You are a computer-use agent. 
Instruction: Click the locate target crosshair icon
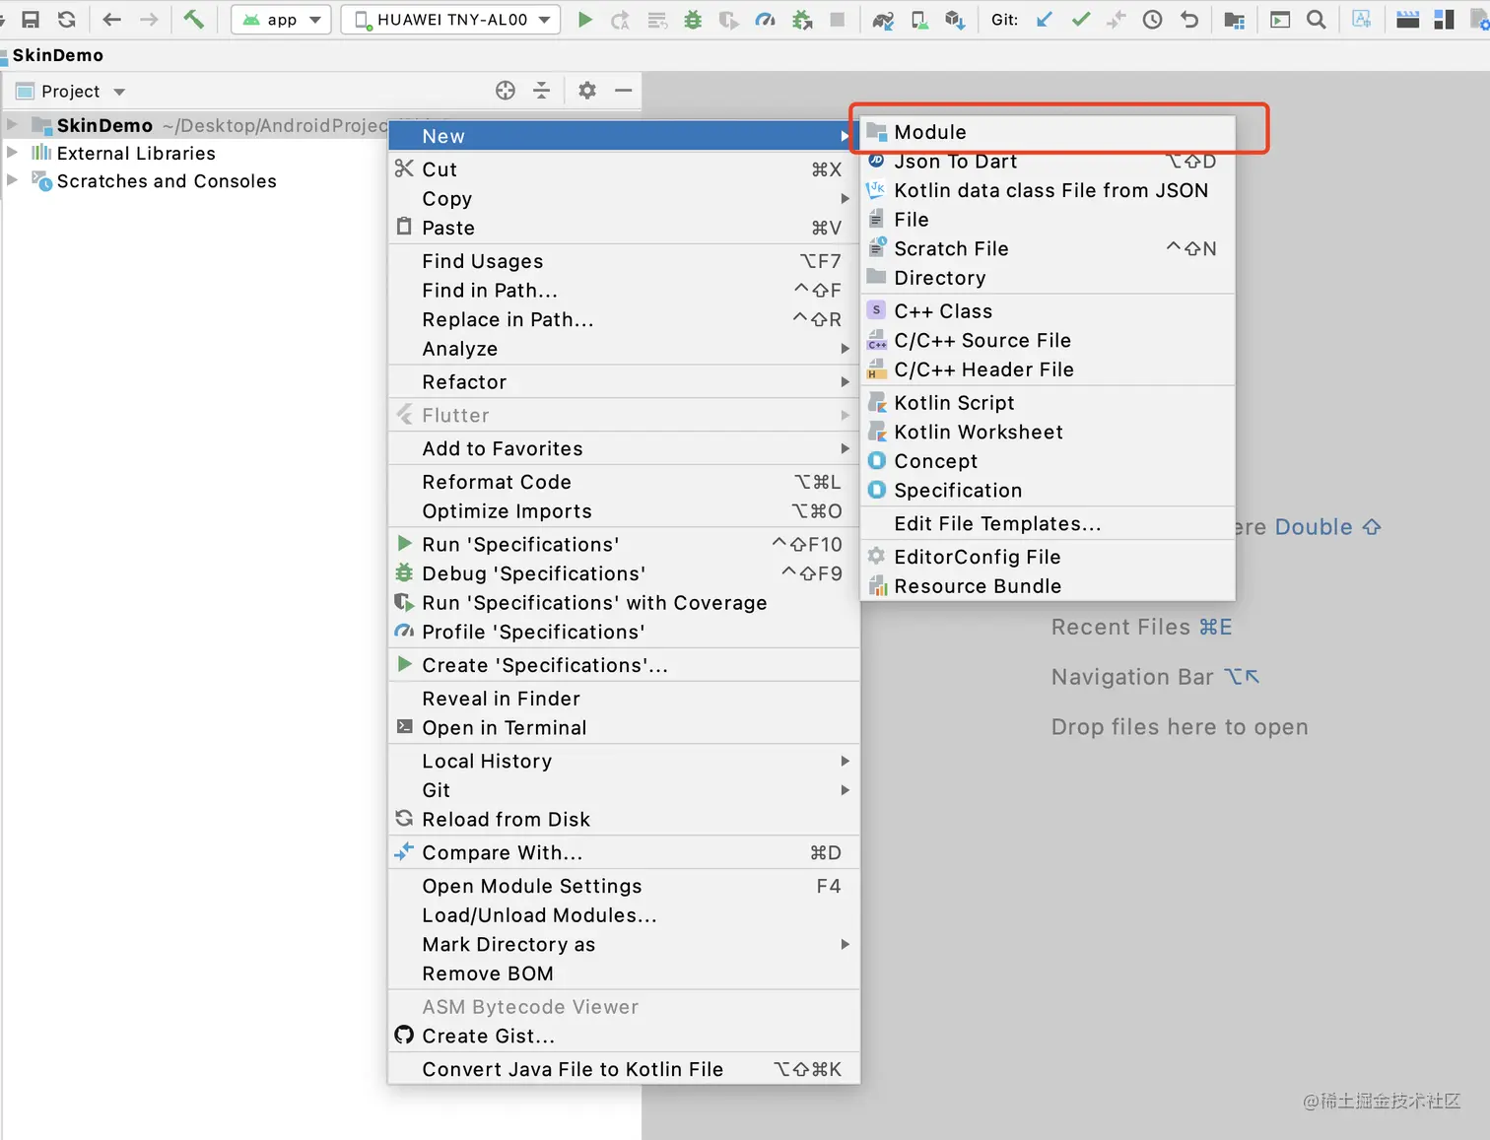pos(506,91)
